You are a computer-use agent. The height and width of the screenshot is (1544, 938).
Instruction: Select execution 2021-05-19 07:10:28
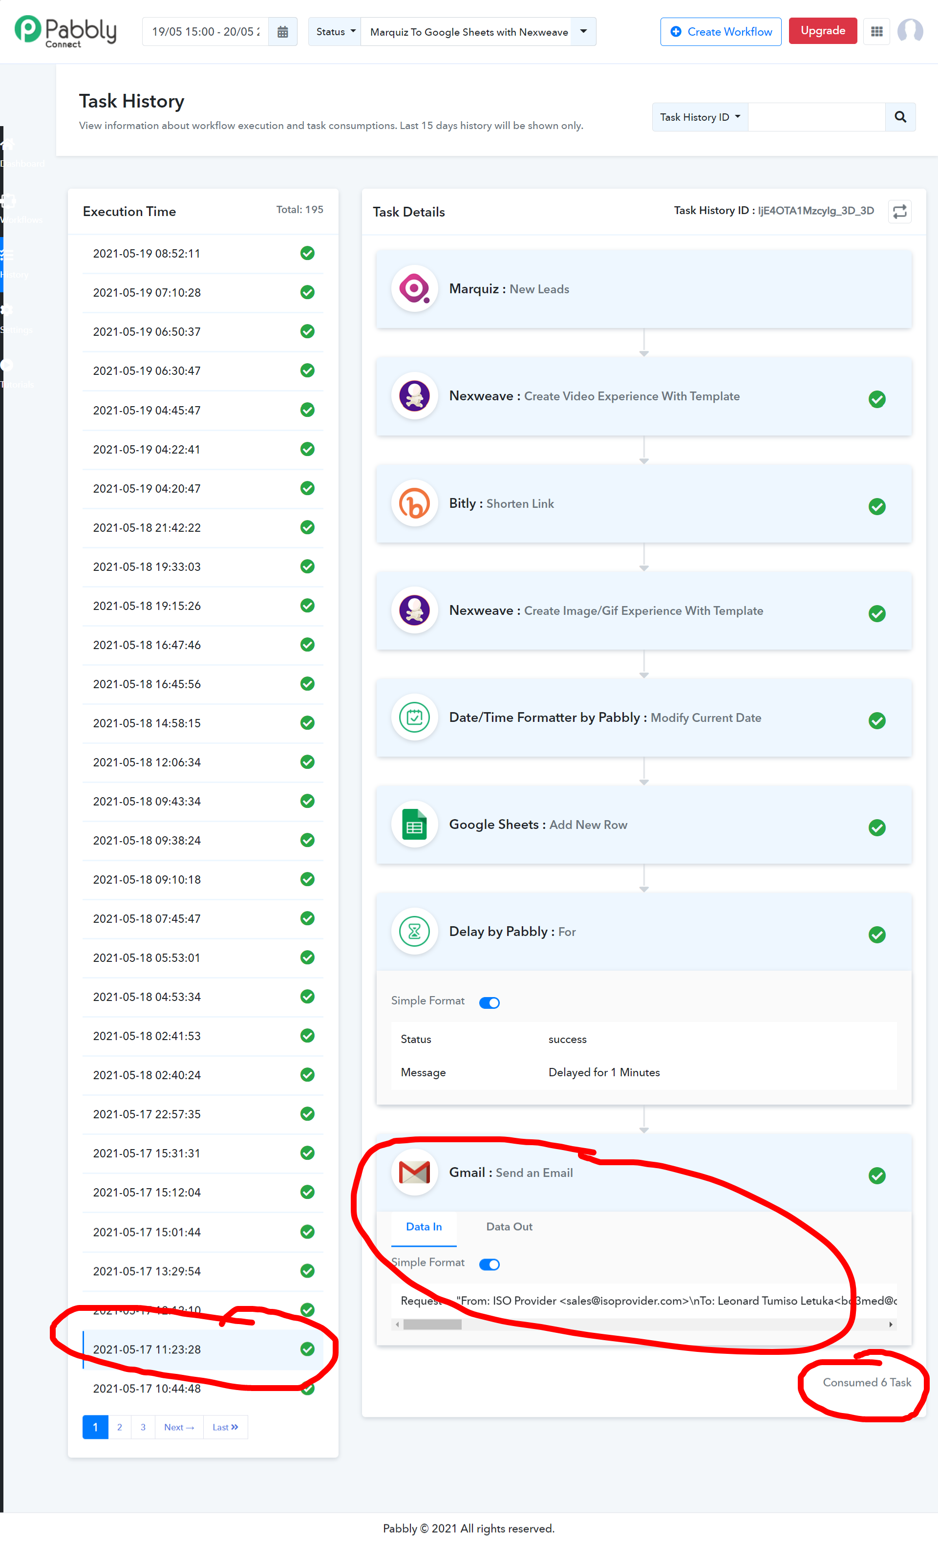(x=203, y=293)
